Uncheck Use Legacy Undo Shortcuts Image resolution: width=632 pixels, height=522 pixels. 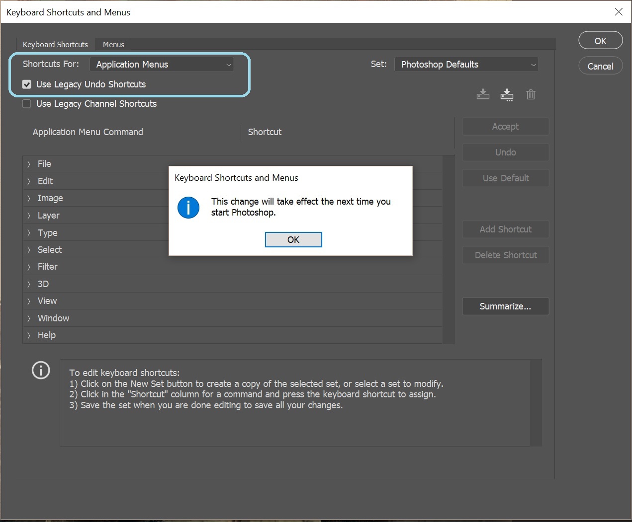pos(27,84)
